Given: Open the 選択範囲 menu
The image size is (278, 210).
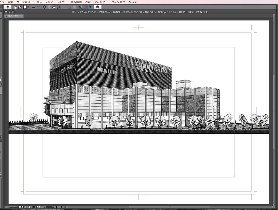Looking at the screenshot, I should [x=76, y=2].
